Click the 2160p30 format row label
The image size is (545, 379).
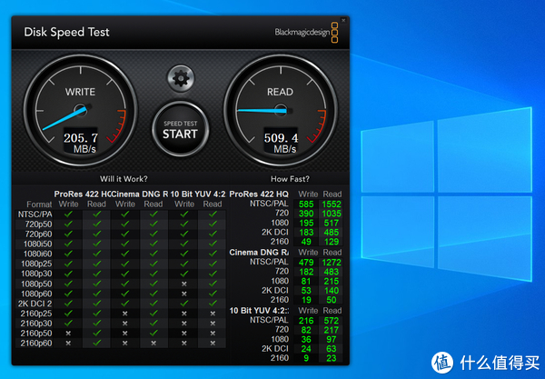(36, 324)
